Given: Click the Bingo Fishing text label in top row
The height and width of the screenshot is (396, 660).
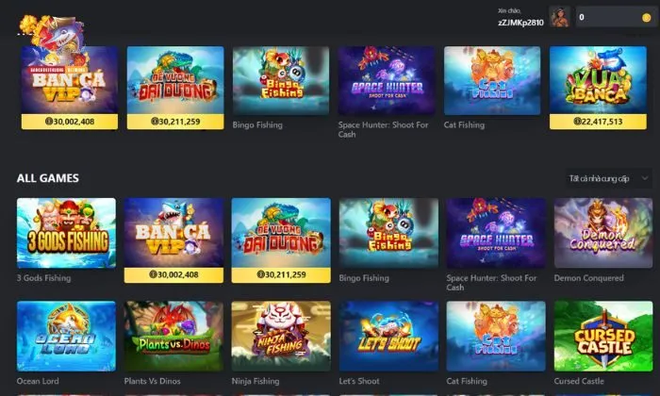Looking at the screenshot, I should click(257, 125).
